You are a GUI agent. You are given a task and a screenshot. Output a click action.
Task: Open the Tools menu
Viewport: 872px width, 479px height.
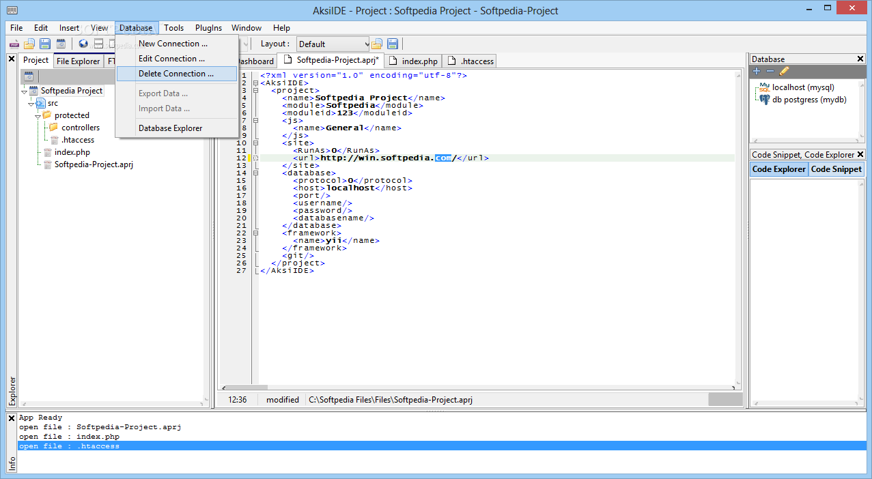pos(173,28)
